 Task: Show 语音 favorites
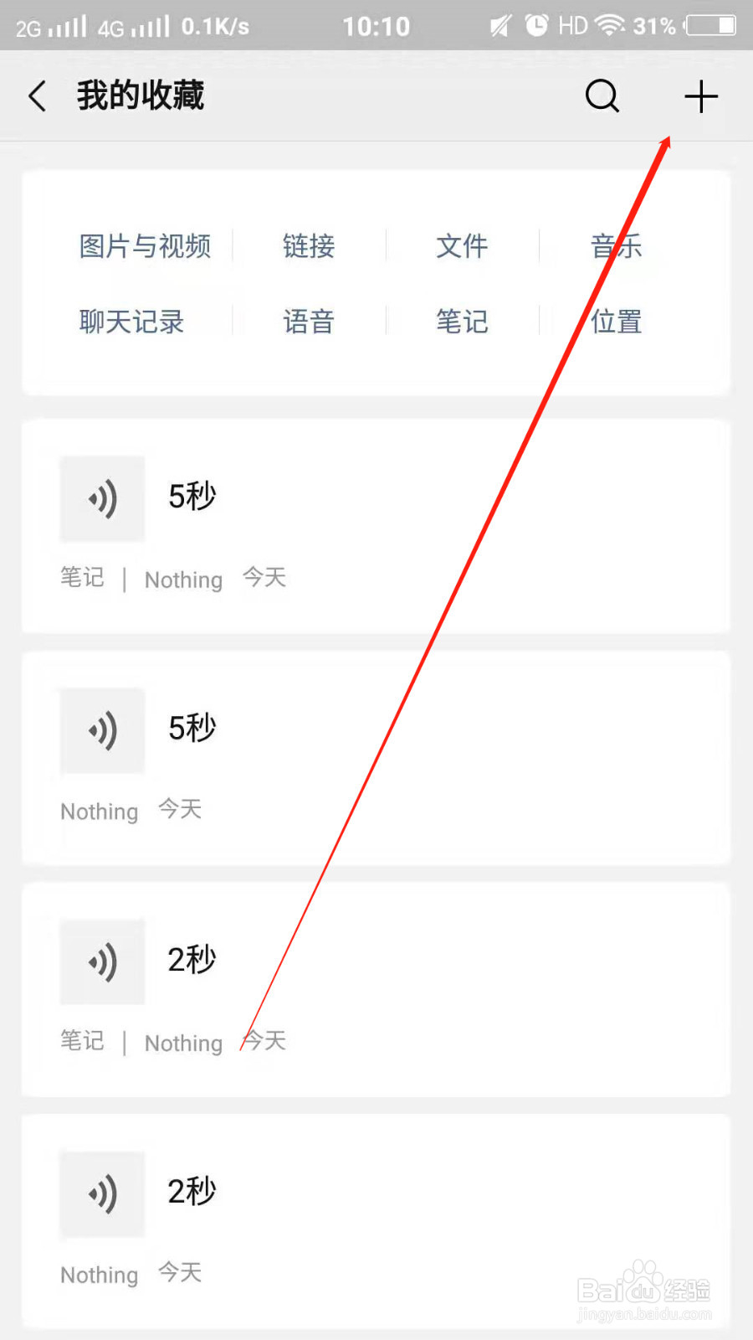309,322
